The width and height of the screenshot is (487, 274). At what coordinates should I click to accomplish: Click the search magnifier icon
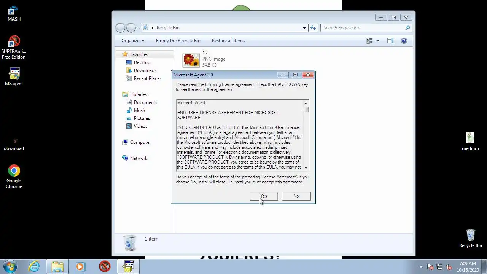click(407, 28)
